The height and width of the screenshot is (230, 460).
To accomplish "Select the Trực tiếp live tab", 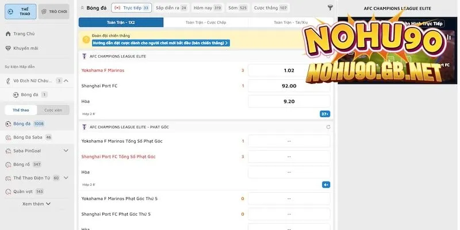I will pyautogui.click(x=132, y=8).
